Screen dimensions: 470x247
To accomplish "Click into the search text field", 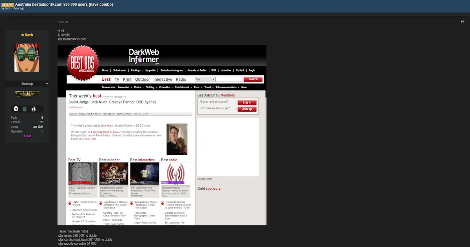I will 229,79.
